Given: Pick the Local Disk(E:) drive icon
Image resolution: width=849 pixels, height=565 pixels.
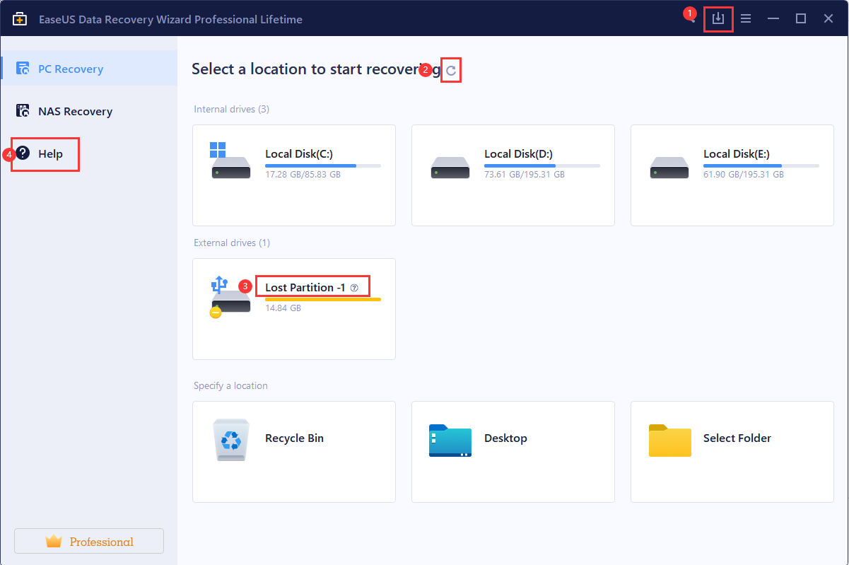Looking at the screenshot, I should pos(669,168).
